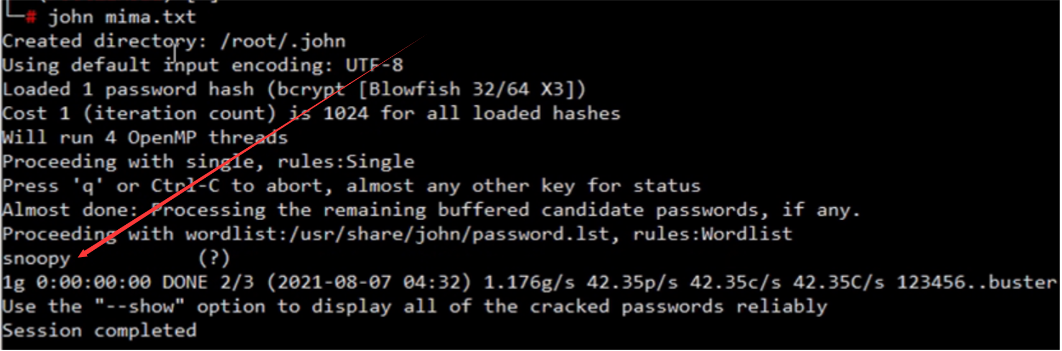Click the '/root/.john' directory path
Viewport: 1062px width, 351px height.
[283, 41]
